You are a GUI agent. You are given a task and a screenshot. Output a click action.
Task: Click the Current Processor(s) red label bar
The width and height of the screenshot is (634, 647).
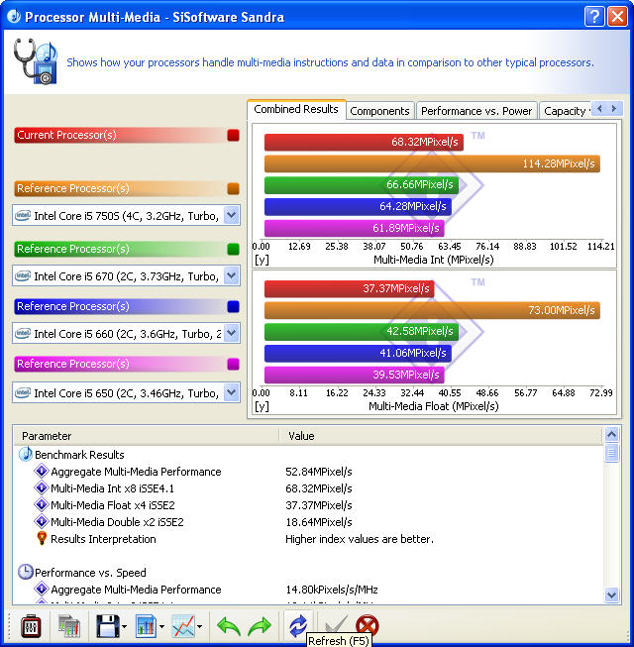pyautogui.click(x=120, y=136)
